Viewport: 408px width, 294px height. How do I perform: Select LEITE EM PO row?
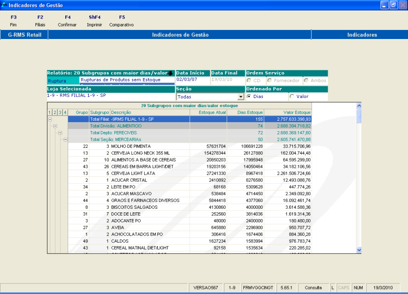click(189, 187)
